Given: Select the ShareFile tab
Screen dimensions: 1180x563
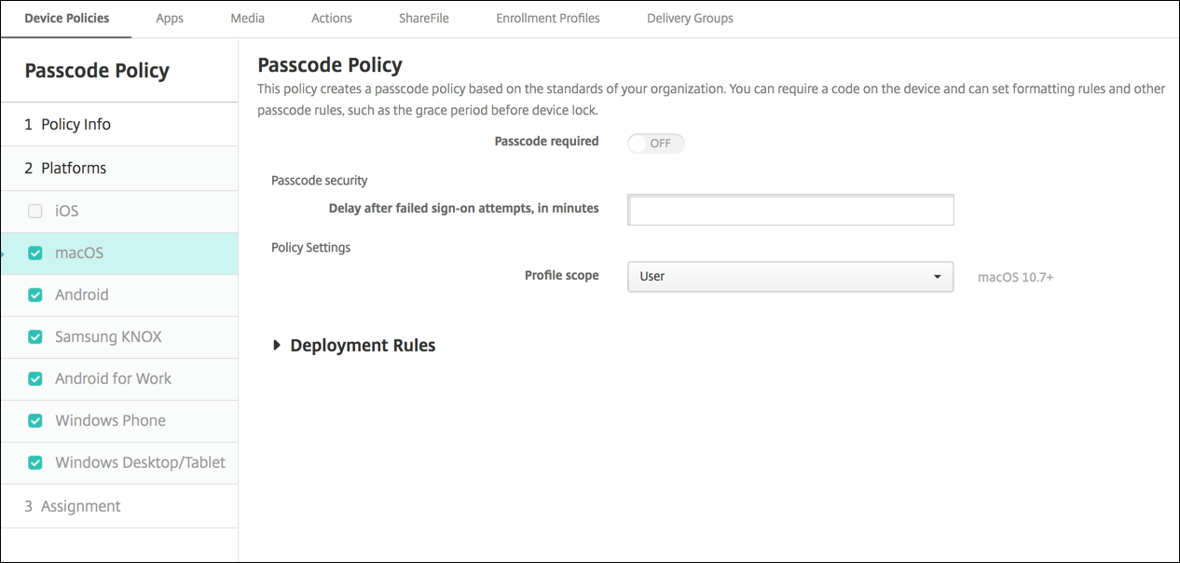Looking at the screenshot, I should pyautogui.click(x=424, y=19).
